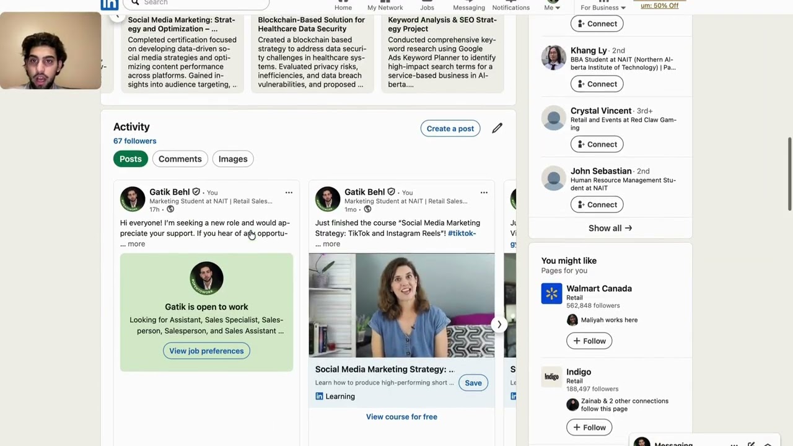Click 'Gatik is open to work' heading
Viewport: 793px width, 446px height.
click(x=206, y=307)
